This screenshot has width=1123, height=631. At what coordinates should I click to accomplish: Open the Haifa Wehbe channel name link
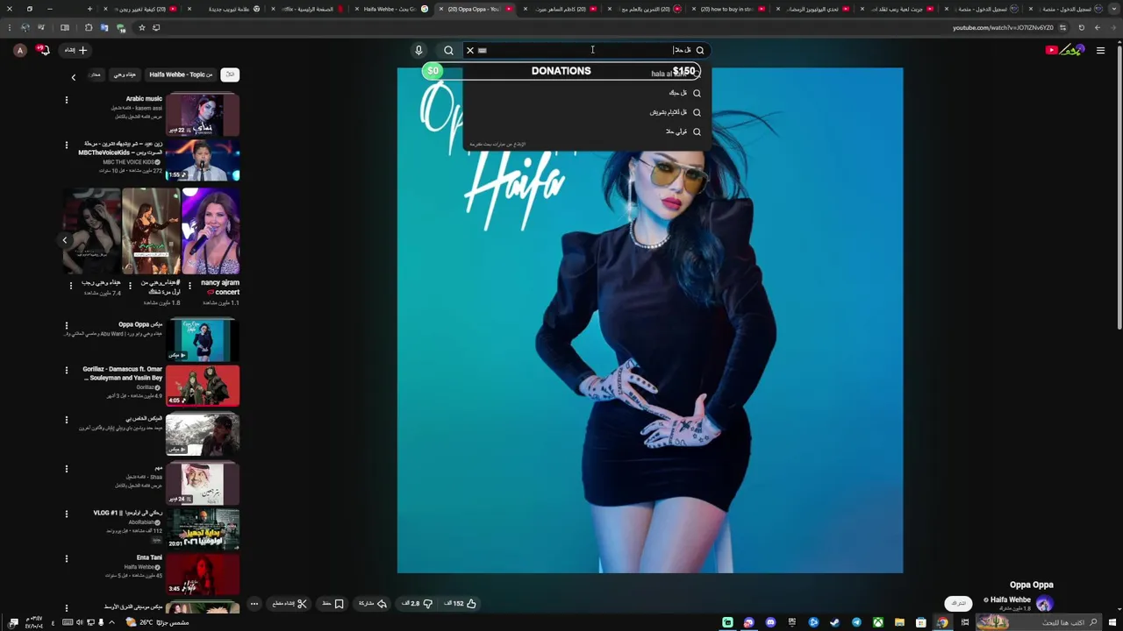tap(1010, 599)
